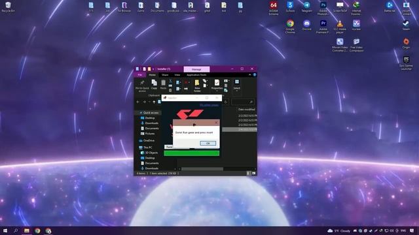
Task: Click the Explorer horizontal scrollbar
Action: (202, 169)
